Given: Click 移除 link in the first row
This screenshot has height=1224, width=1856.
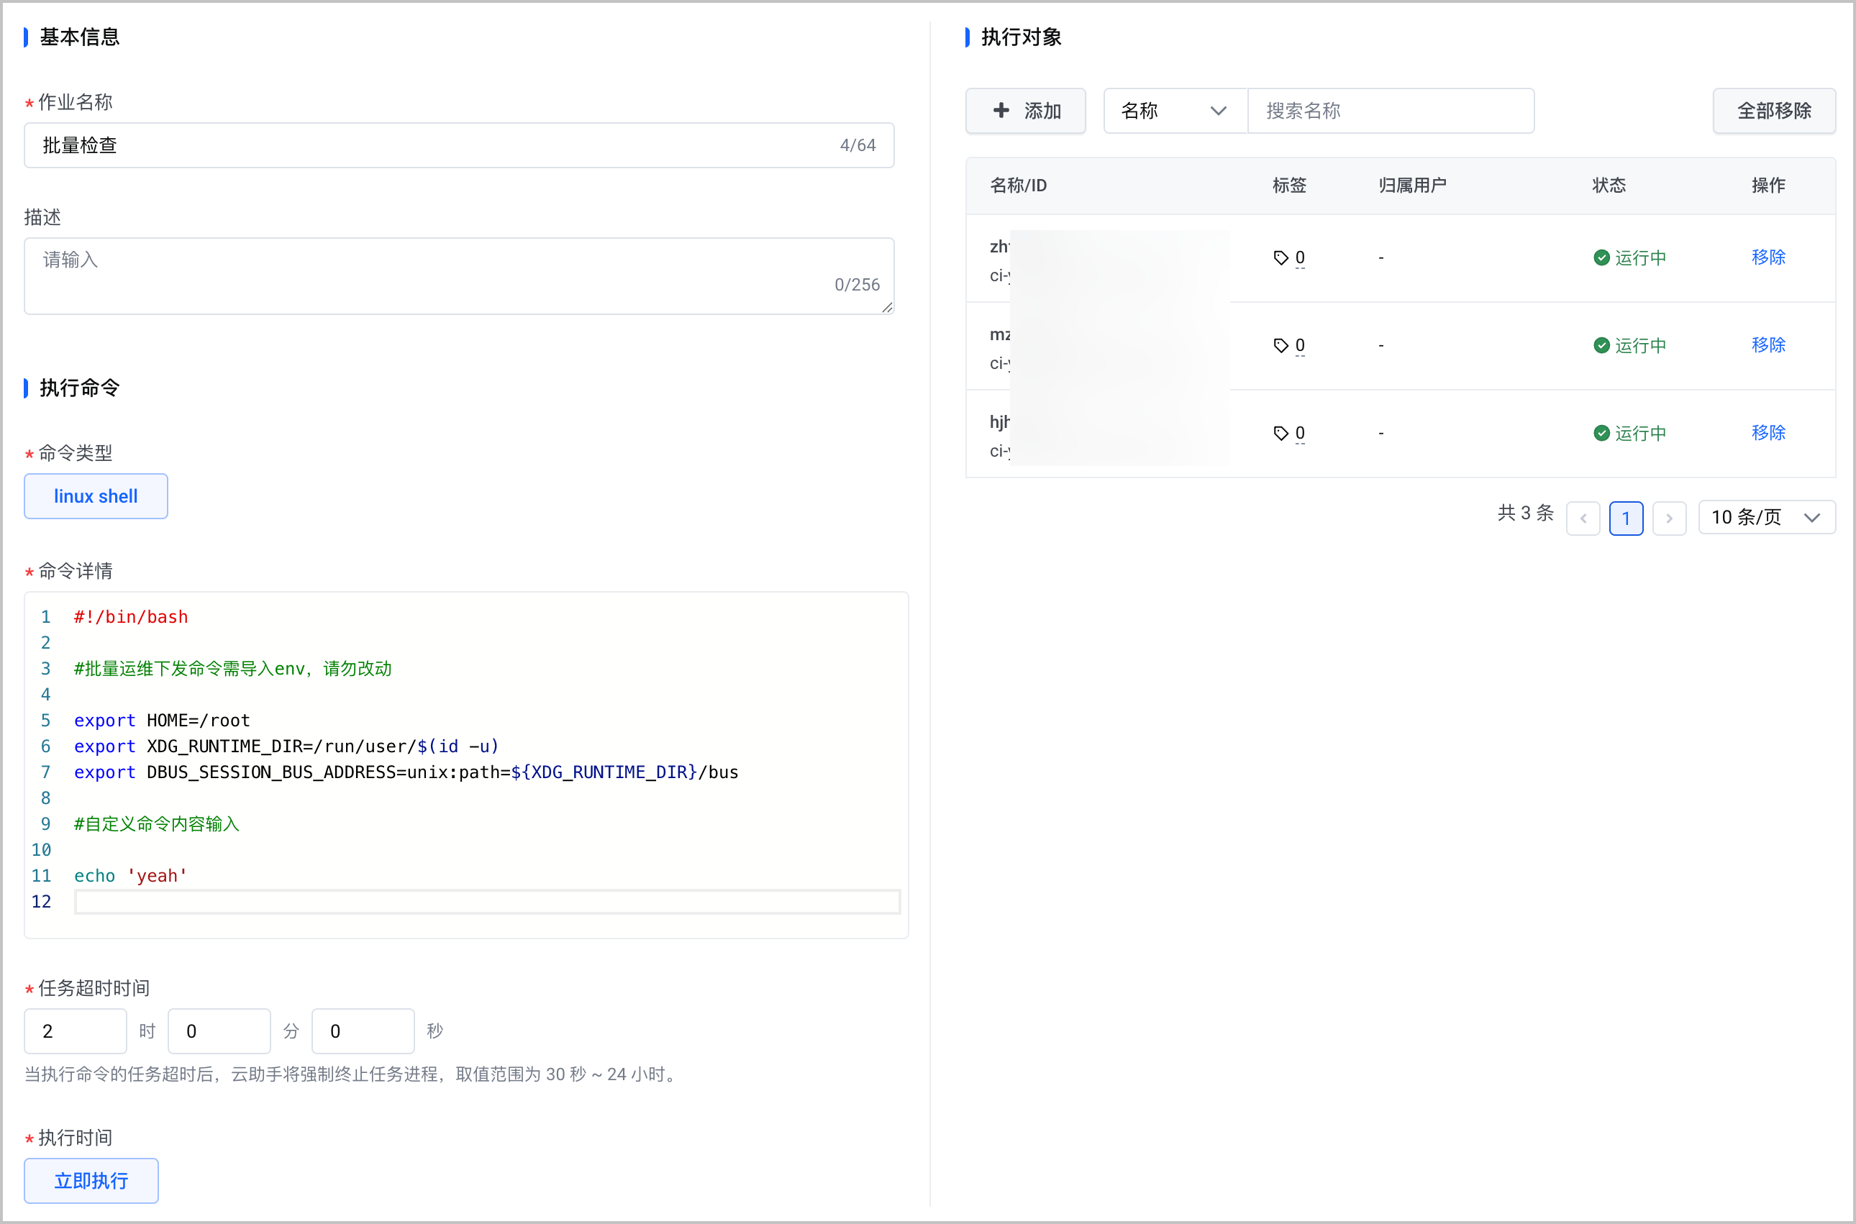Looking at the screenshot, I should coord(1768,257).
